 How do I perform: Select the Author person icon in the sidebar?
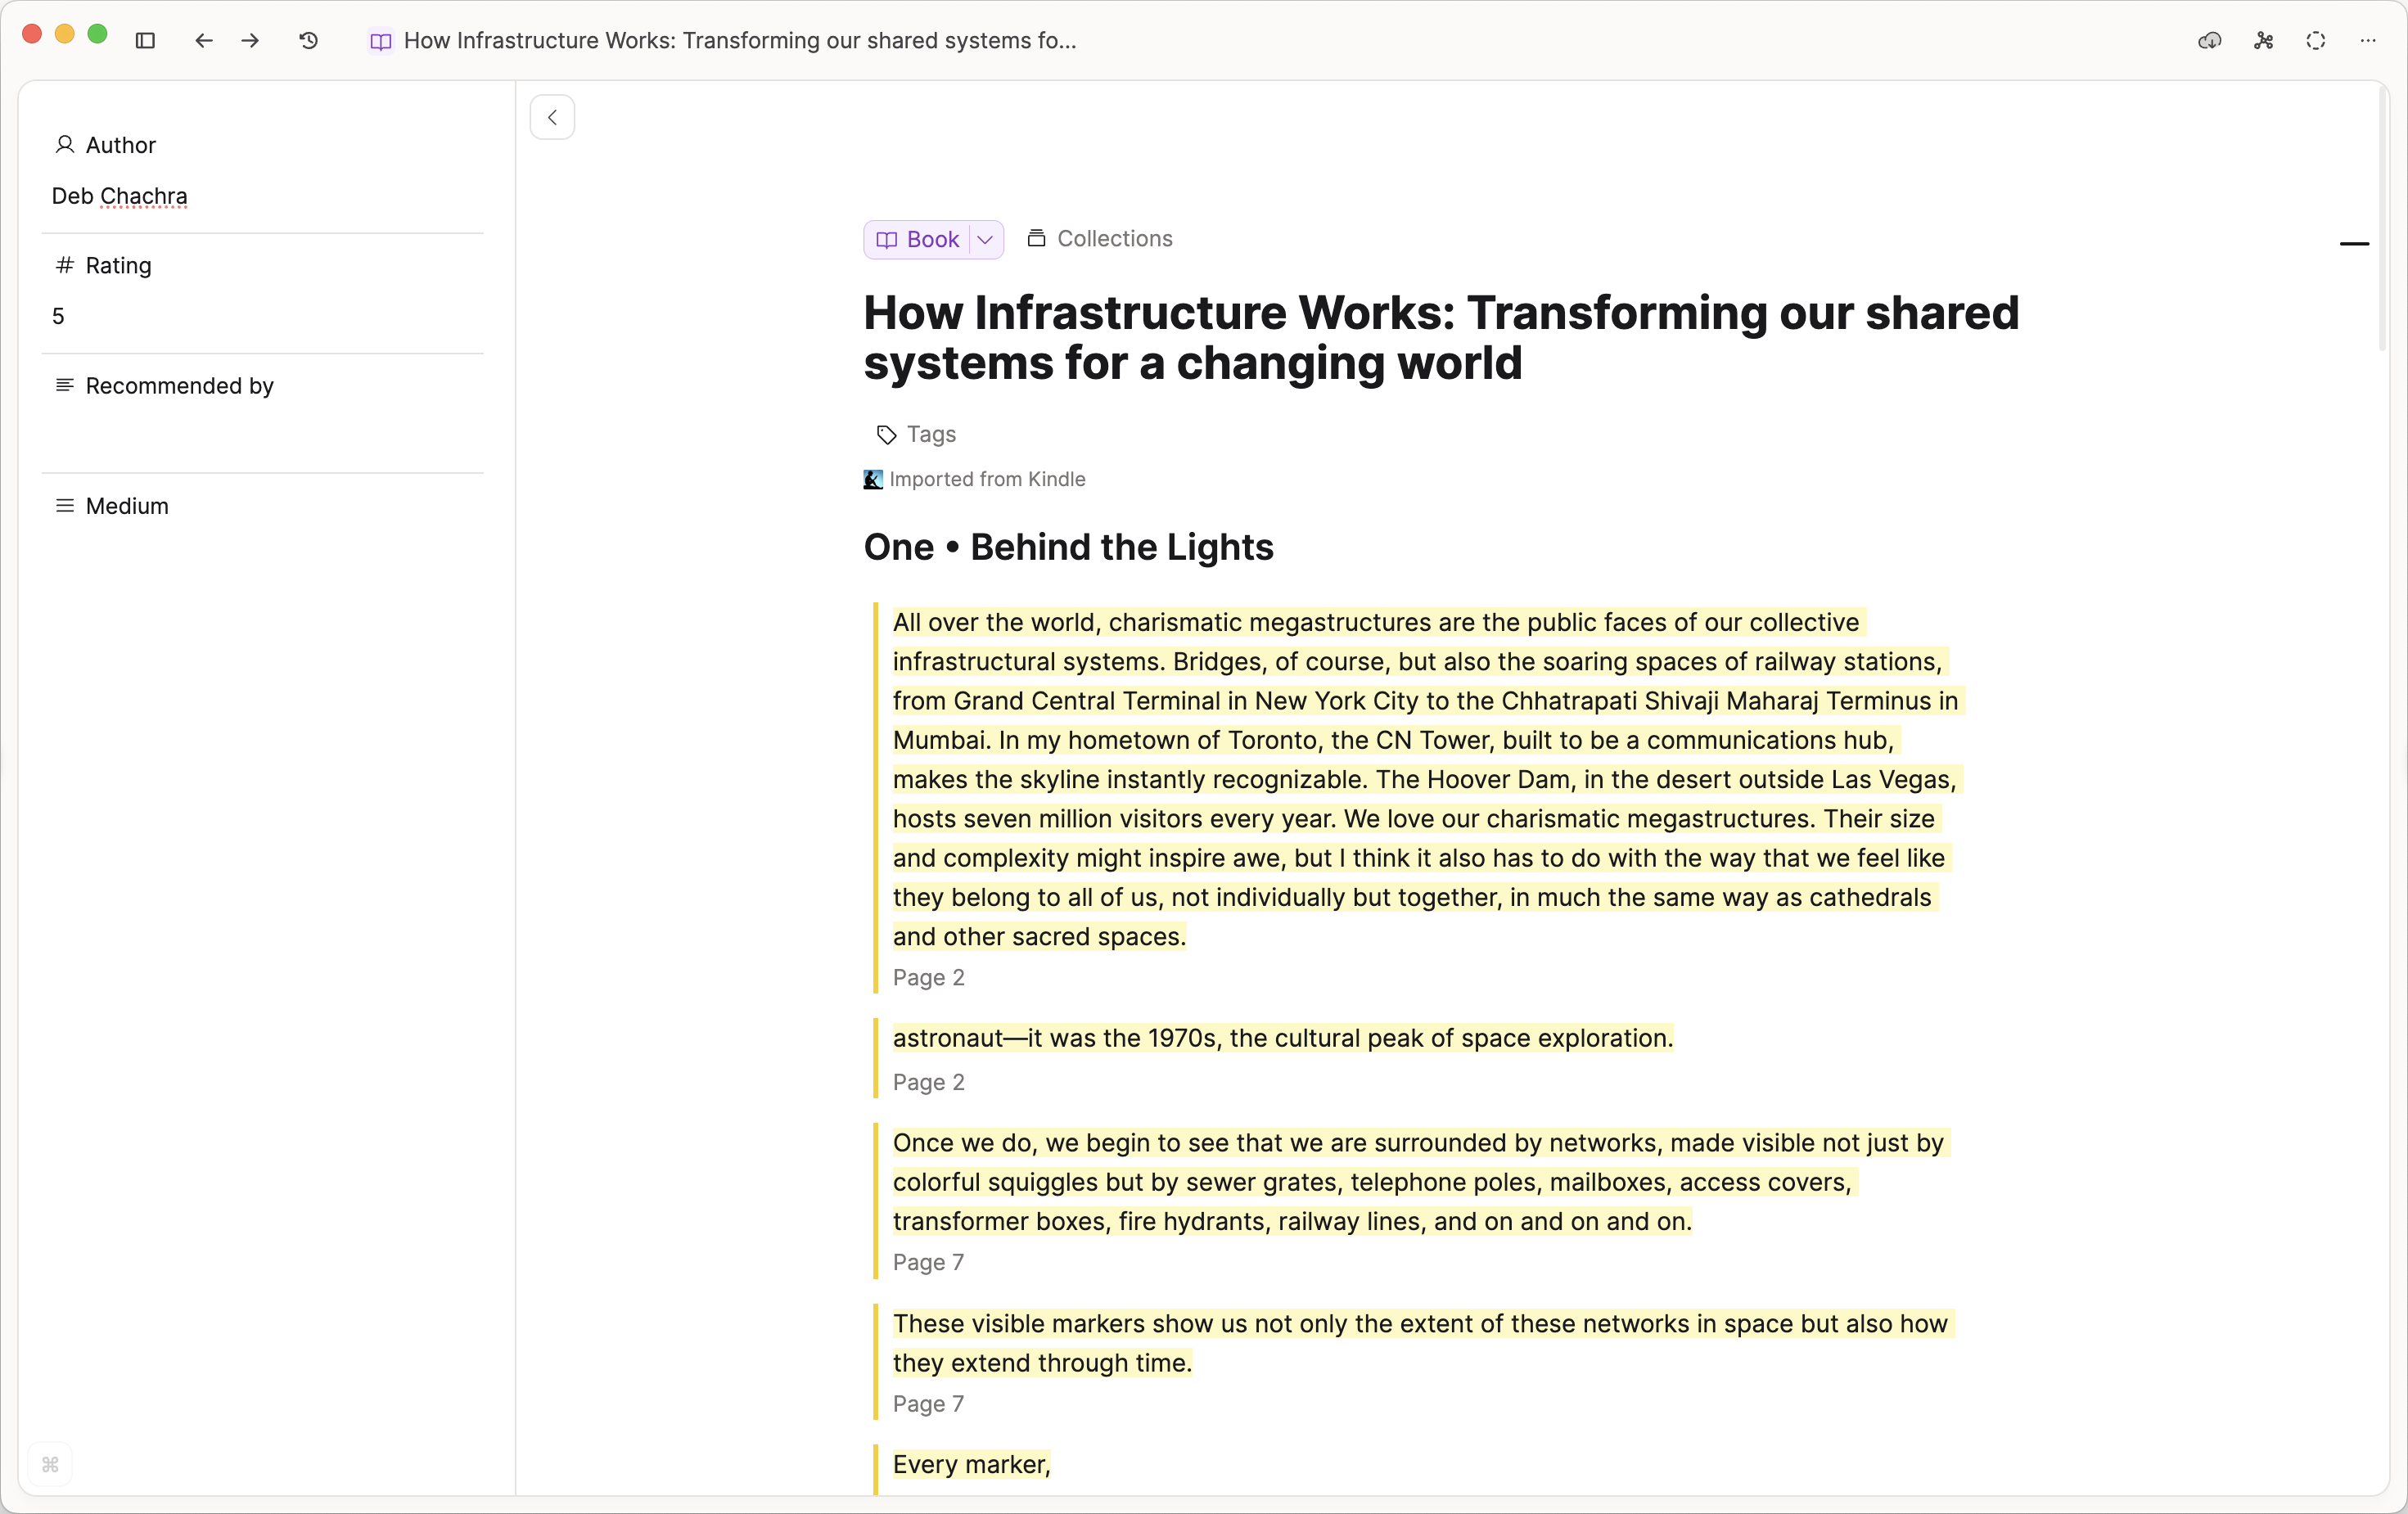click(65, 145)
